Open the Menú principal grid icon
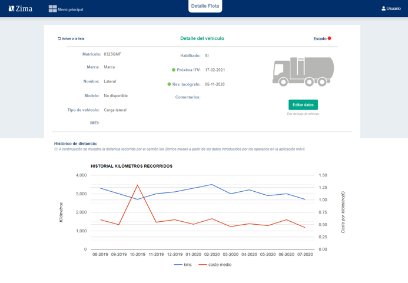408x283 pixels. click(x=52, y=8)
